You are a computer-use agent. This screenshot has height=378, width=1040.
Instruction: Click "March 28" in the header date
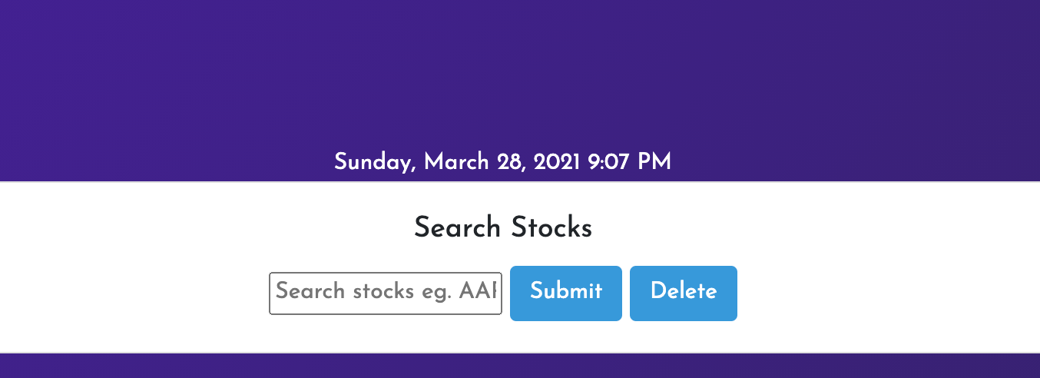473,162
